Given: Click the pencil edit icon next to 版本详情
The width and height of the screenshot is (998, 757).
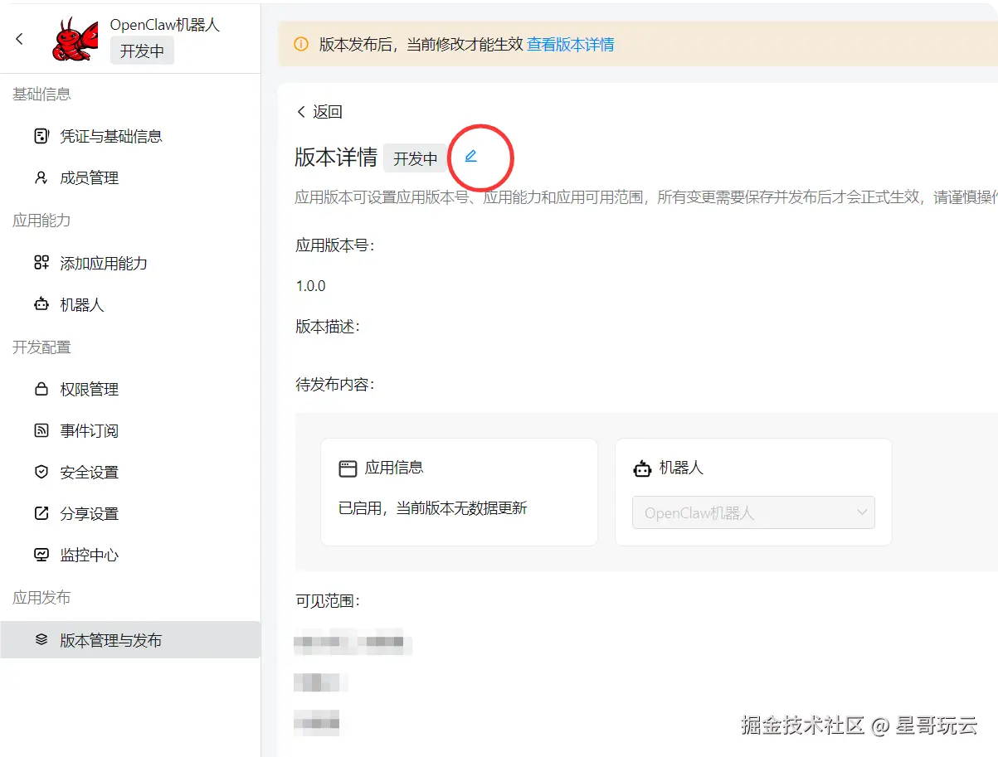Looking at the screenshot, I should (x=471, y=156).
